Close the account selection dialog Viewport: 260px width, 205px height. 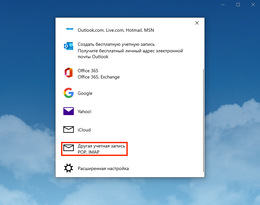(x=197, y=23)
